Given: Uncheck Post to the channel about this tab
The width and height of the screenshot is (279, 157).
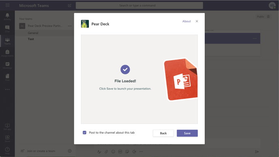Looking at the screenshot, I should pyautogui.click(x=84, y=132).
